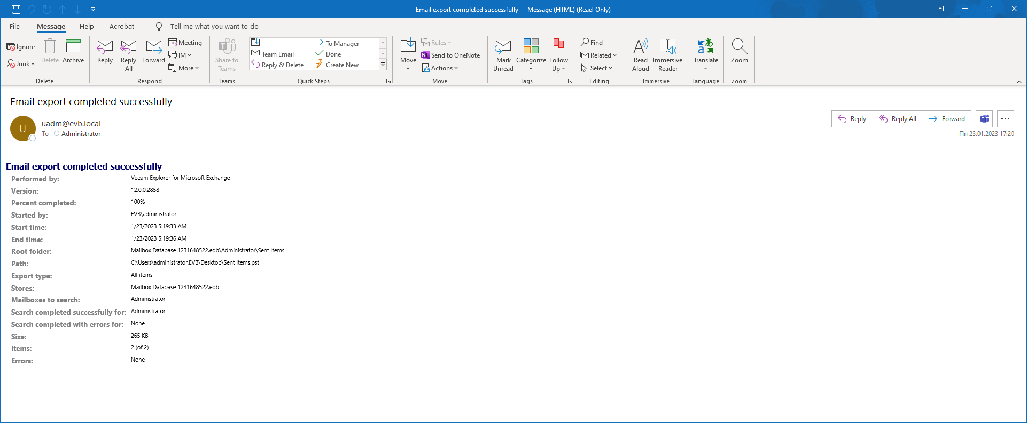Viewport: 1027px width, 423px height.
Task: Open the Quick Steps dialog launcher
Action: (x=388, y=81)
